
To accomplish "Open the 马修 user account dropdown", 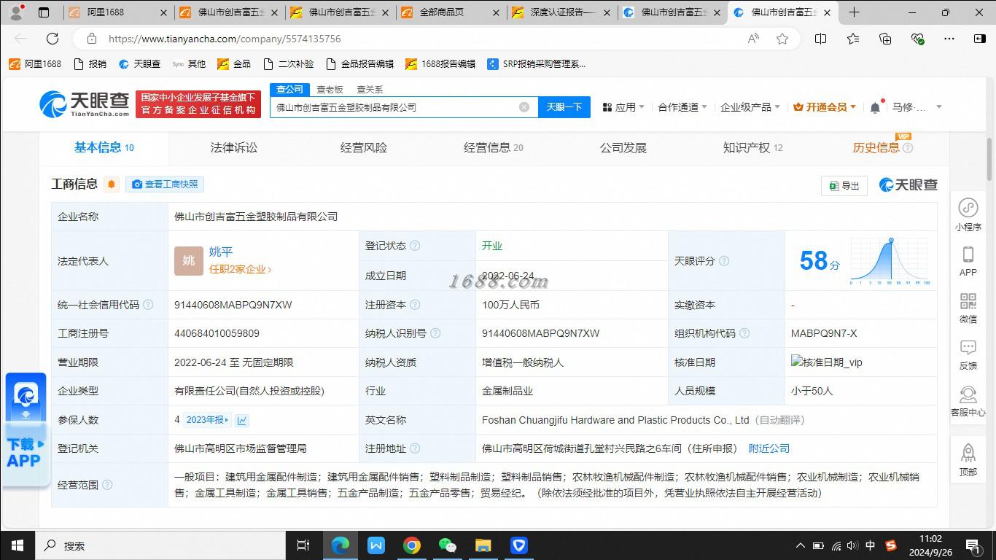I will pyautogui.click(x=917, y=107).
